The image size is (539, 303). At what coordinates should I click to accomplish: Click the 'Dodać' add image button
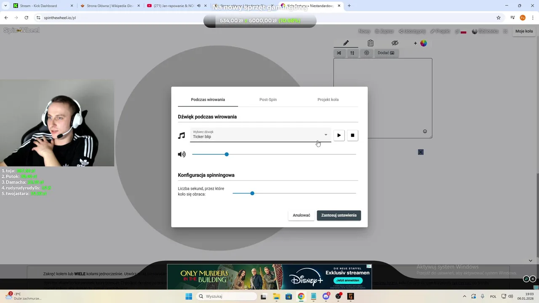pos(386,53)
